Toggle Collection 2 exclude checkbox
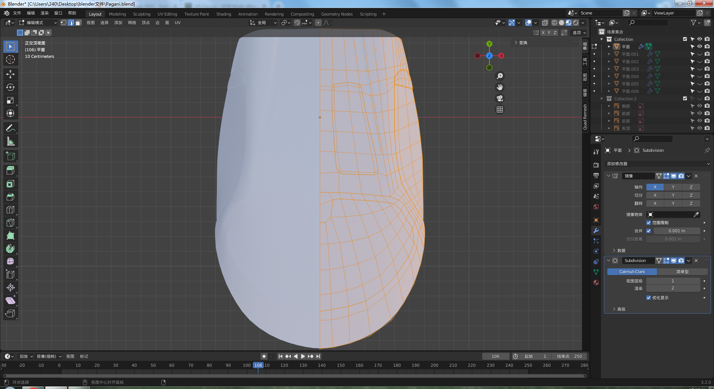The image size is (714, 389). 685,98
